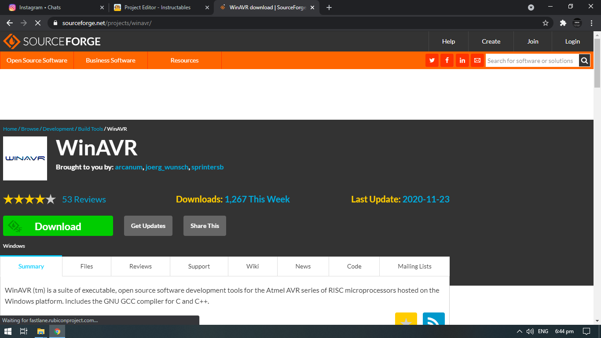Click the address bar URL
The image size is (601, 338).
coord(107,23)
